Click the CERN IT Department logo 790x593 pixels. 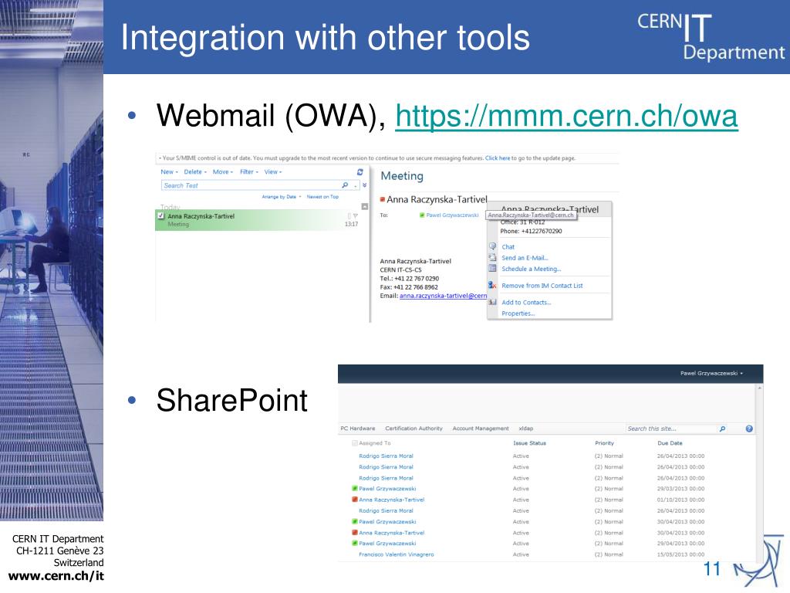point(711,37)
